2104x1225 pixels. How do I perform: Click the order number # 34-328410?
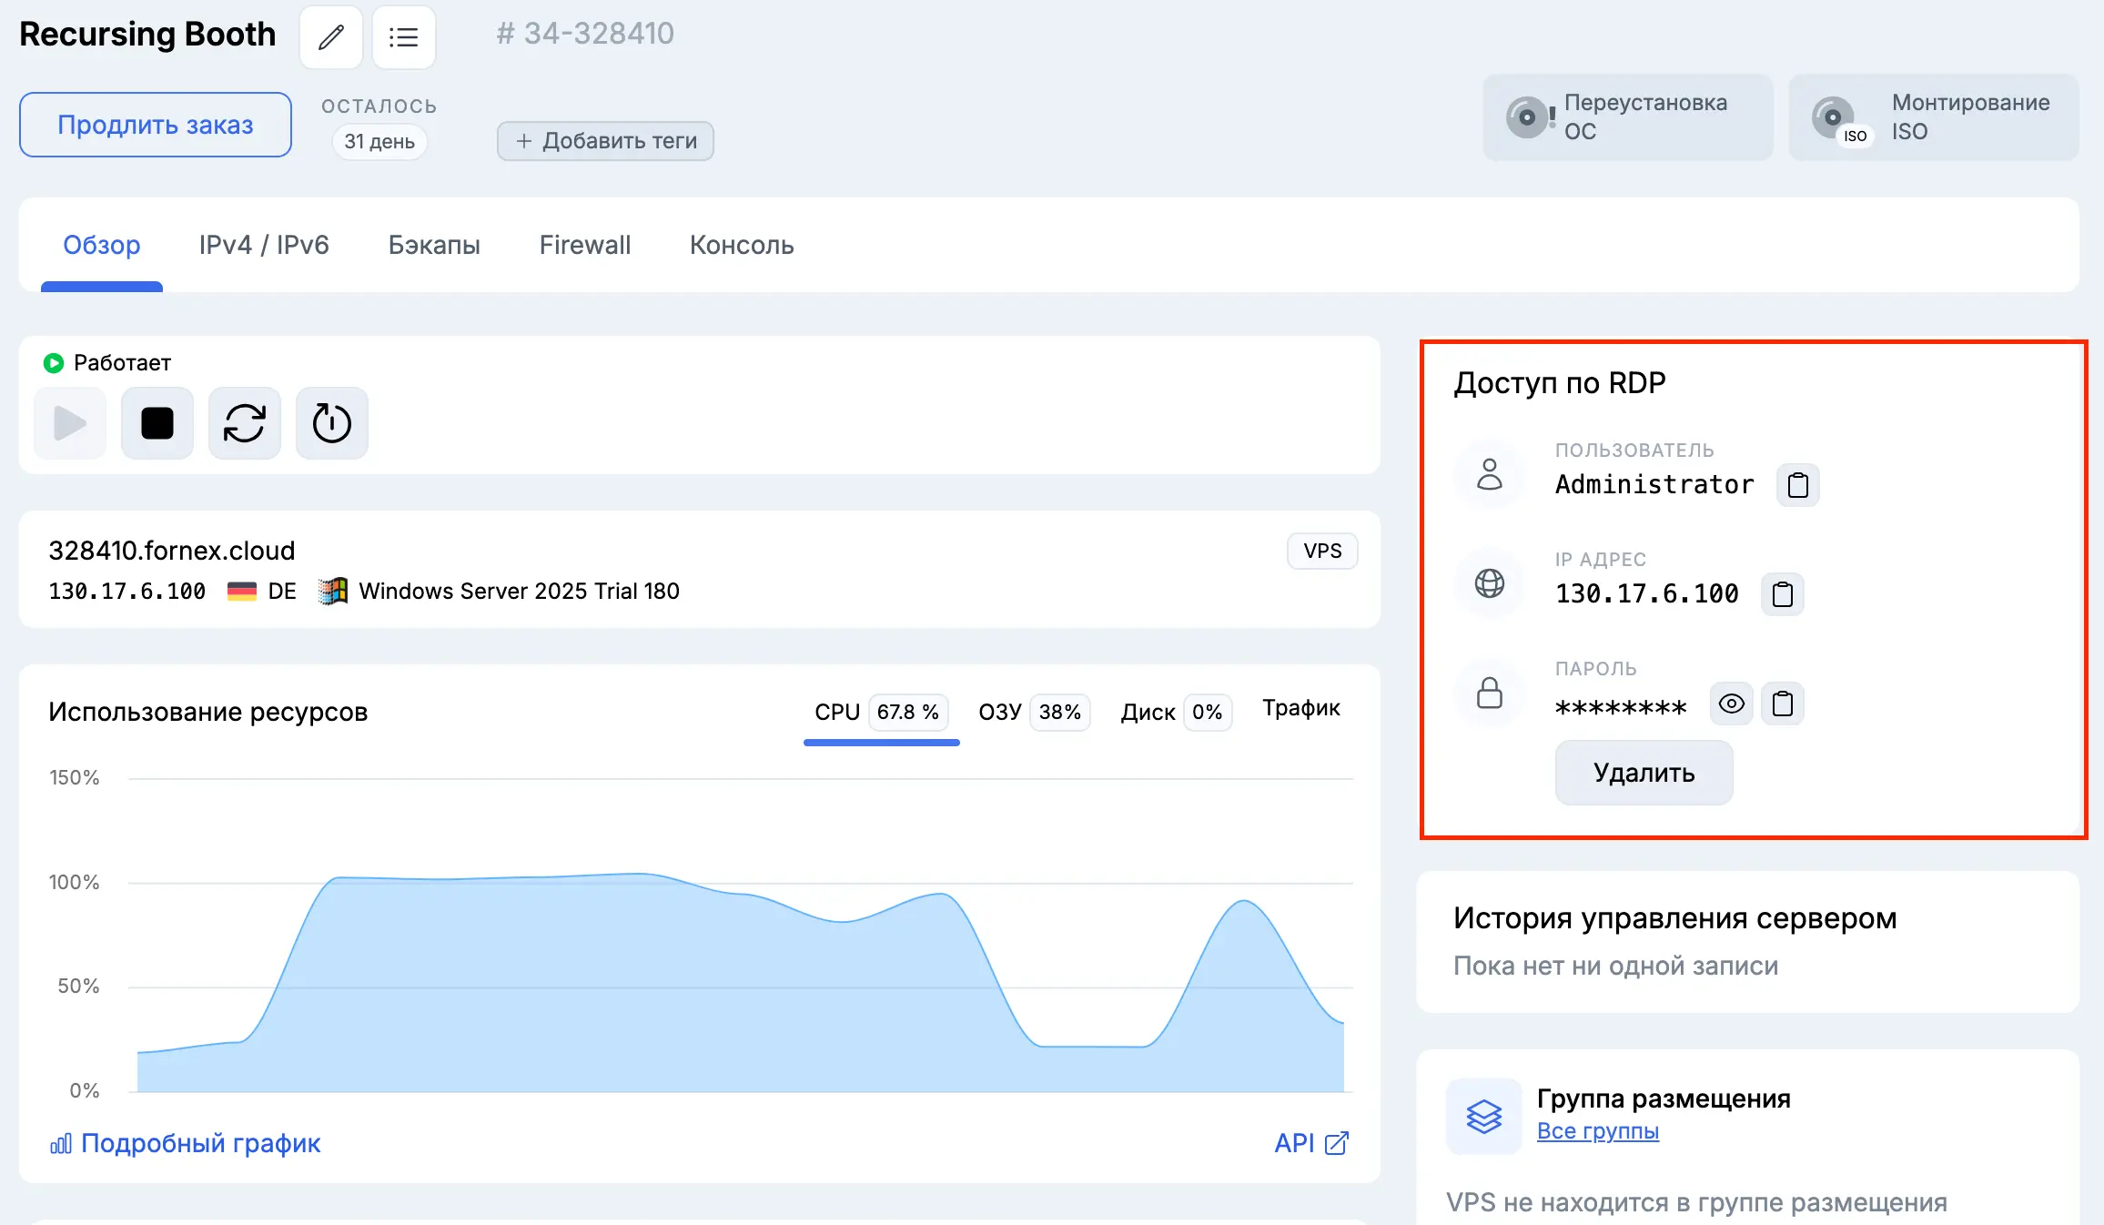pos(585,34)
